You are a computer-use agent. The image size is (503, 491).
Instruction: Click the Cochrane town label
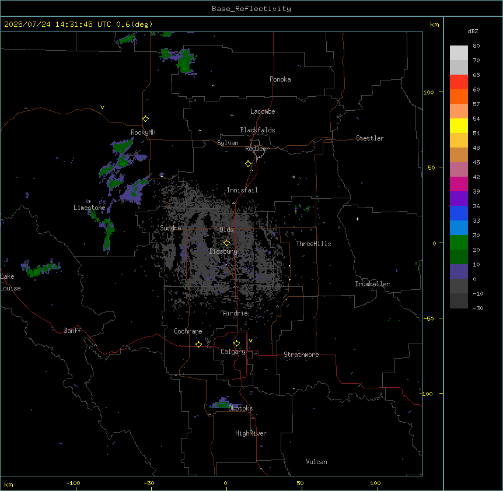click(188, 331)
